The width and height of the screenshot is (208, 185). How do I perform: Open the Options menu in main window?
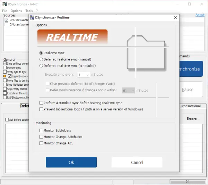pyautogui.click(x=16, y=11)
